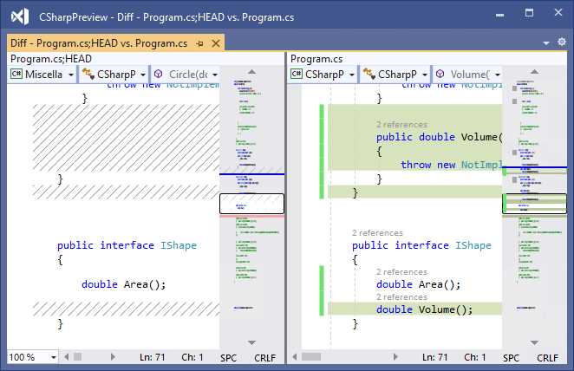
Task: Click the right pane horizontal scroll right arrow
Action: coord(395,357)
